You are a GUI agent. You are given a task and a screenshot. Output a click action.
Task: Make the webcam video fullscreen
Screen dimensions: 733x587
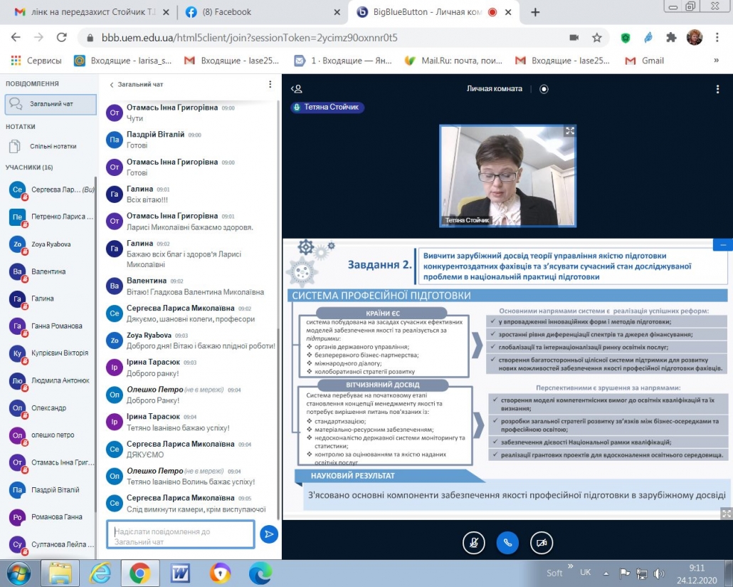click(569, 131)
